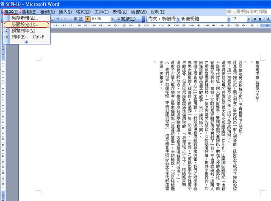Click the title text 相看兩不厭 擁抱六千年
Image resolution: width=271 pixels, height=201 pixels.
(257, 81)
